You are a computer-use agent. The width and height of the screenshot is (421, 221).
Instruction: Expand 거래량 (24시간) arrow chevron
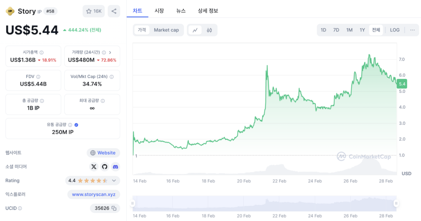pos(110,52)
